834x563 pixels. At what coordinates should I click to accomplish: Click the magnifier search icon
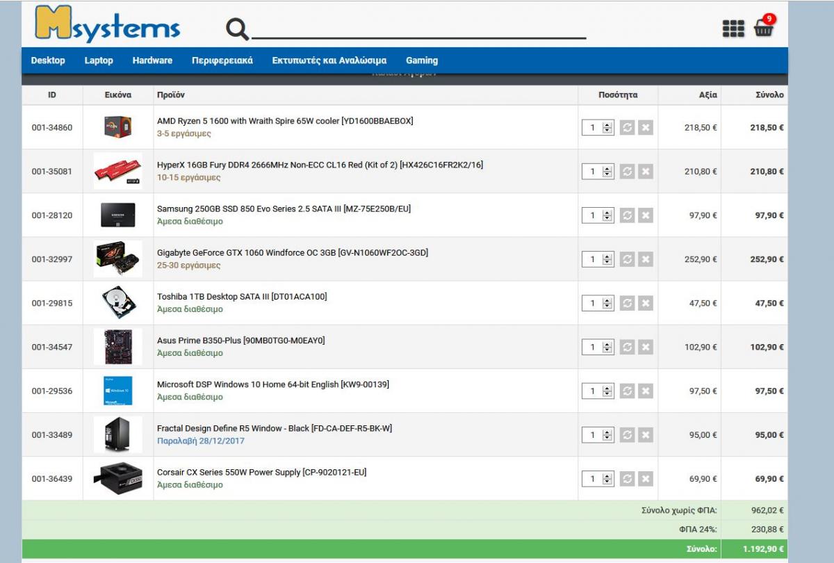click(x=237, y=28)
